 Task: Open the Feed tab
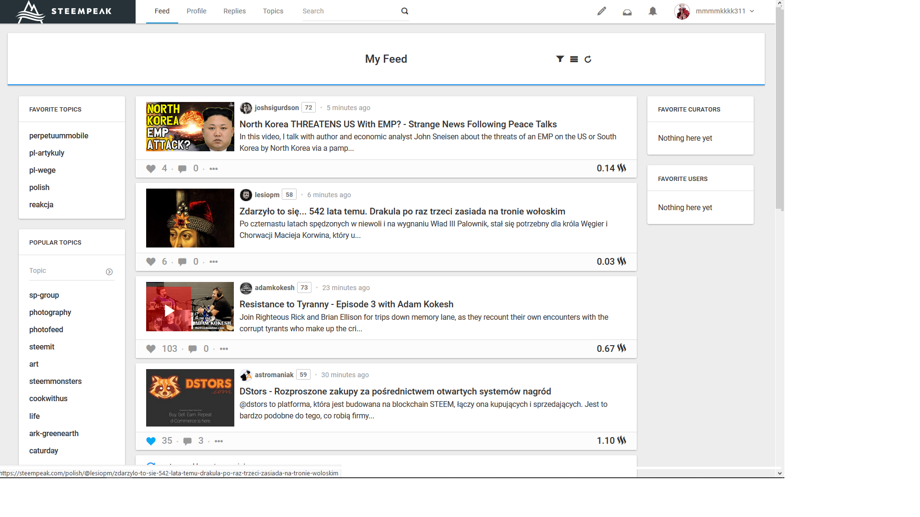162,11
